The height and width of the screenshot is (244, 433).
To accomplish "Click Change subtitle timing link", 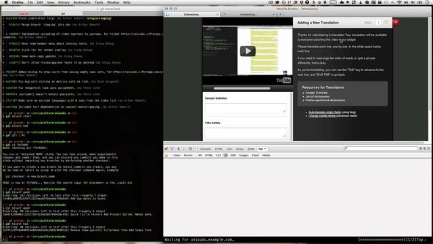I will pyautogui.click(x=322, y=116).
